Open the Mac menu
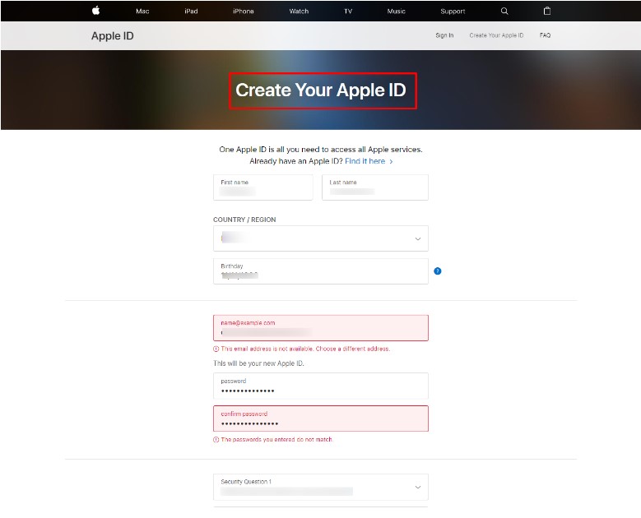The width and height of the screenshot is (641, 518). [142, 11]
